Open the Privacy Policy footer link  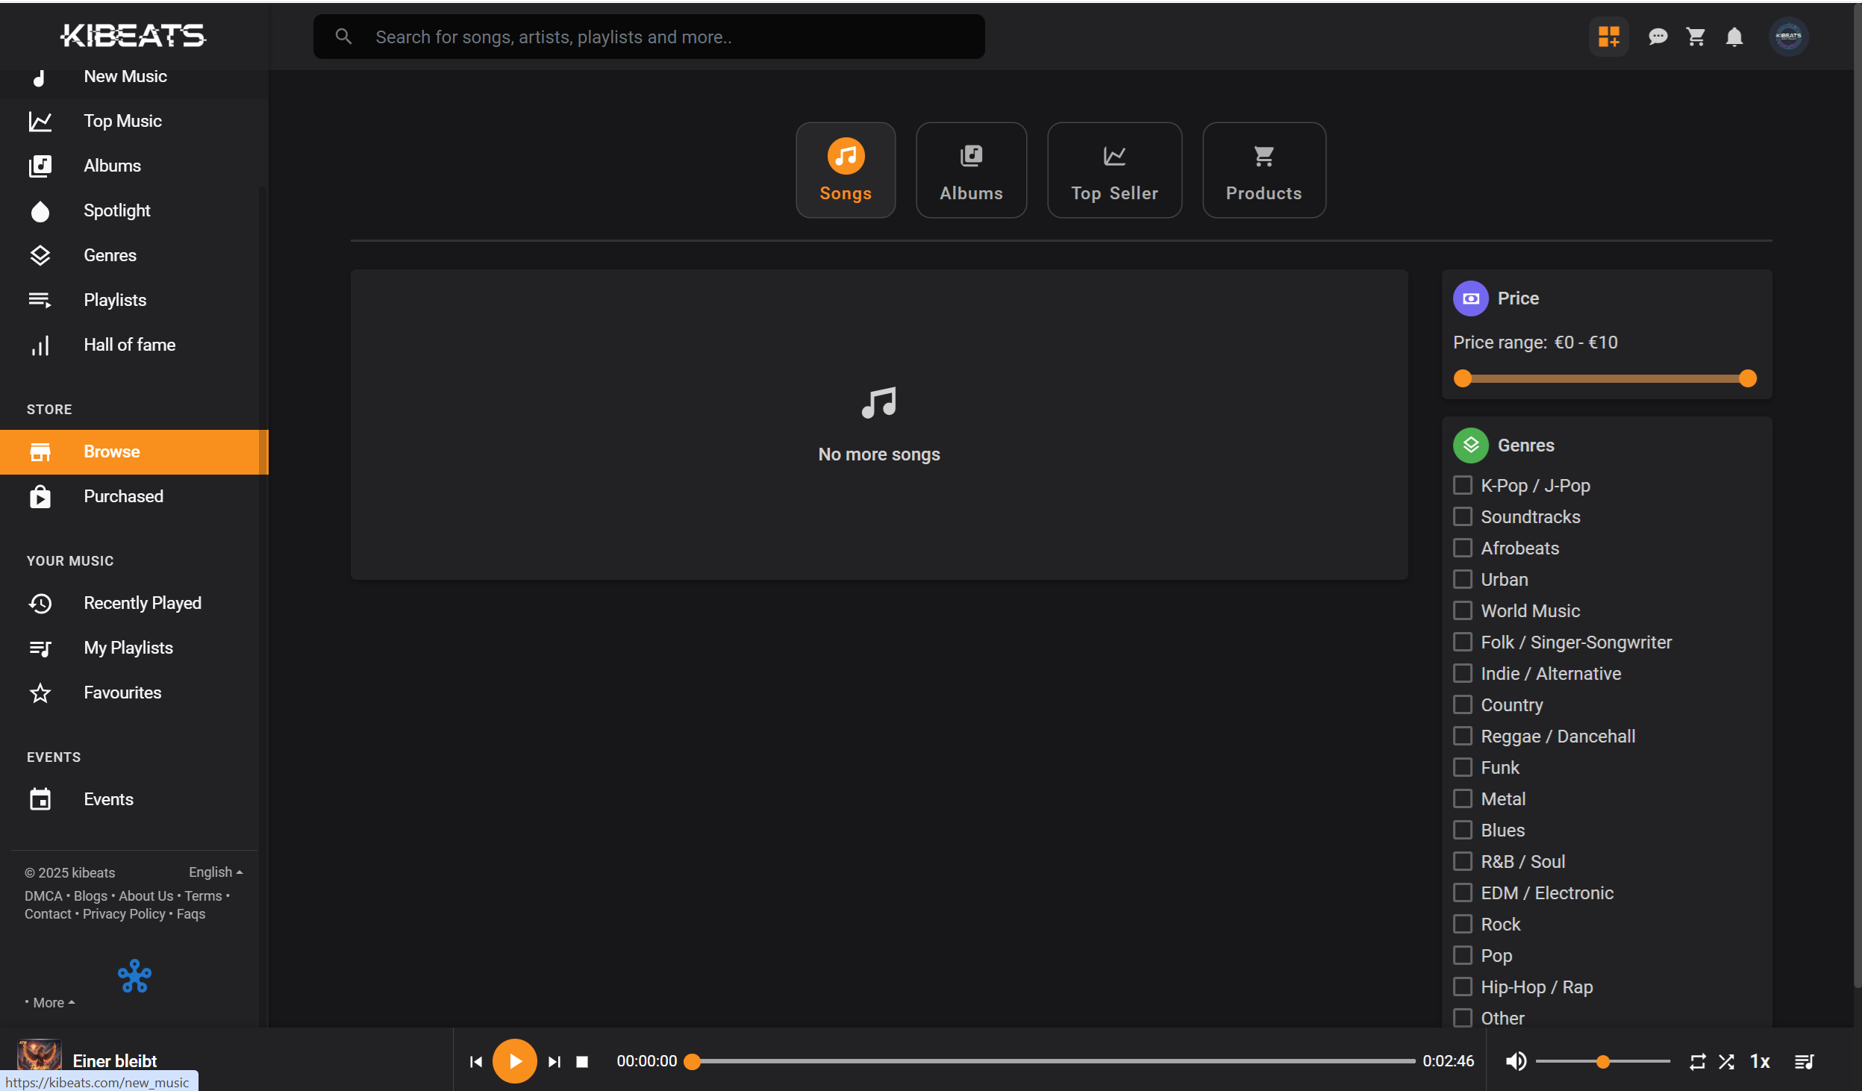pyautogui.click(x=124, y=913)
